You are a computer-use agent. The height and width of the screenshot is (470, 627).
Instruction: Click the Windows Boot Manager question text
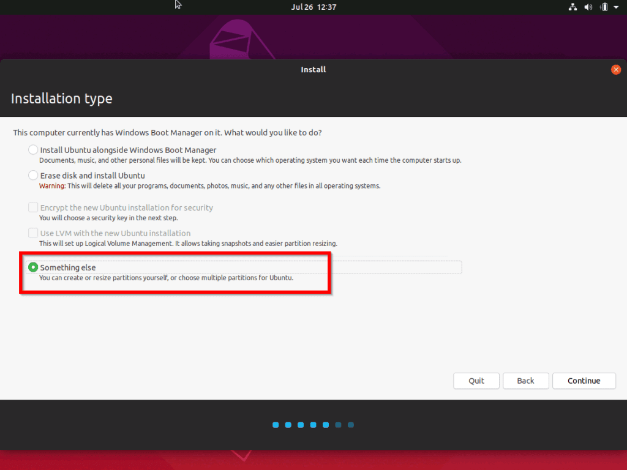[167, 133]
